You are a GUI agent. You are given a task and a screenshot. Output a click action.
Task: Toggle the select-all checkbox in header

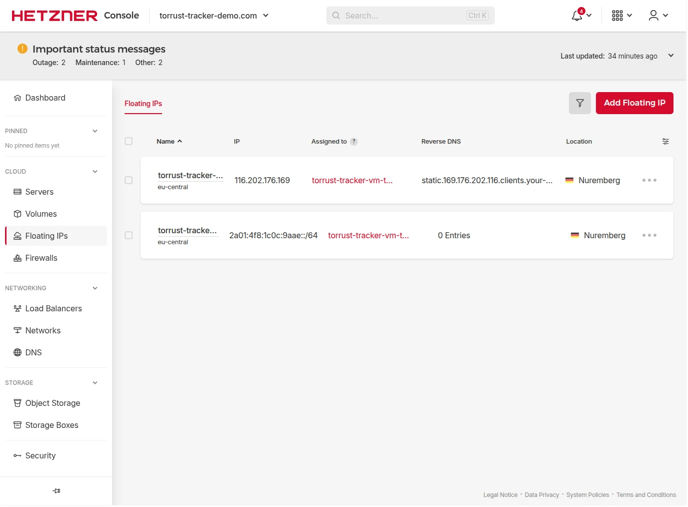tap(129, 142)
